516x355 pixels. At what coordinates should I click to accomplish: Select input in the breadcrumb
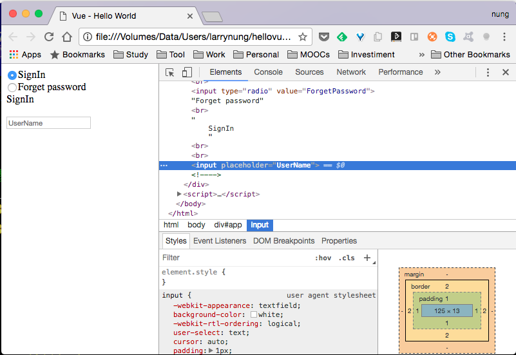[260, 225]
